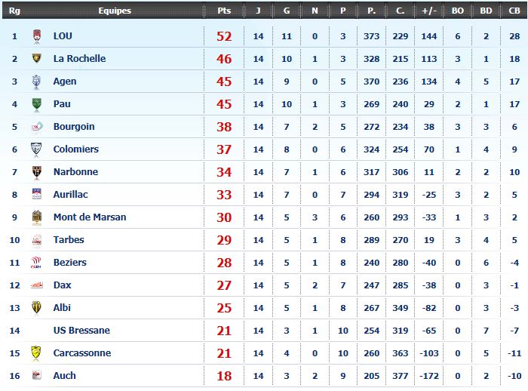Click the Mont de Marsan logo

coord(37,217)
